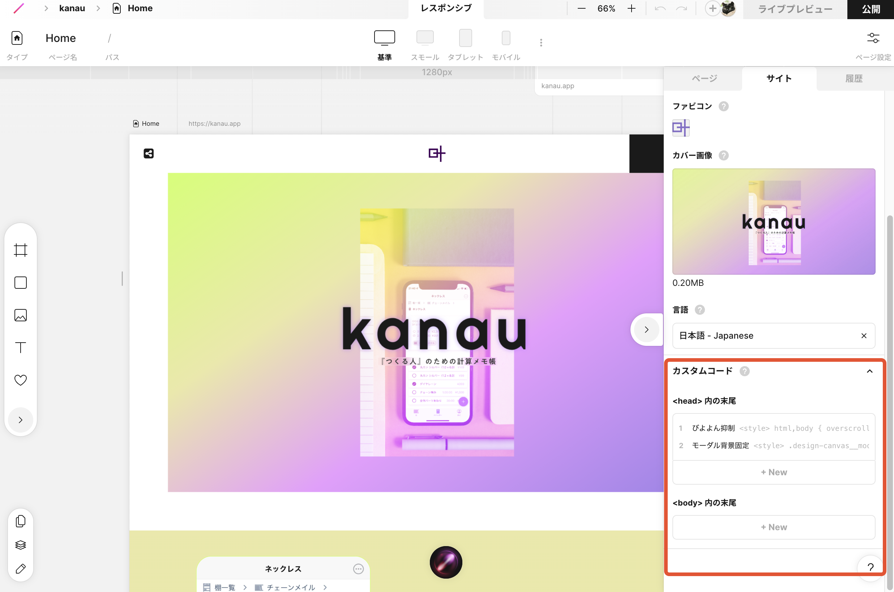
Task: Open breakpoint more options dots
Action: pyautogui.click(x=541, y=43)
